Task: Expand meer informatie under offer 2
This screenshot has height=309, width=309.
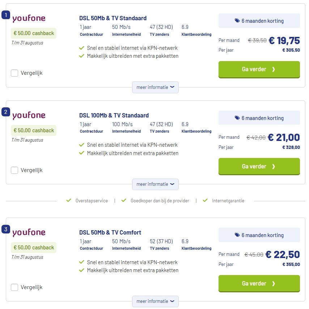Action: coord(155,184)
